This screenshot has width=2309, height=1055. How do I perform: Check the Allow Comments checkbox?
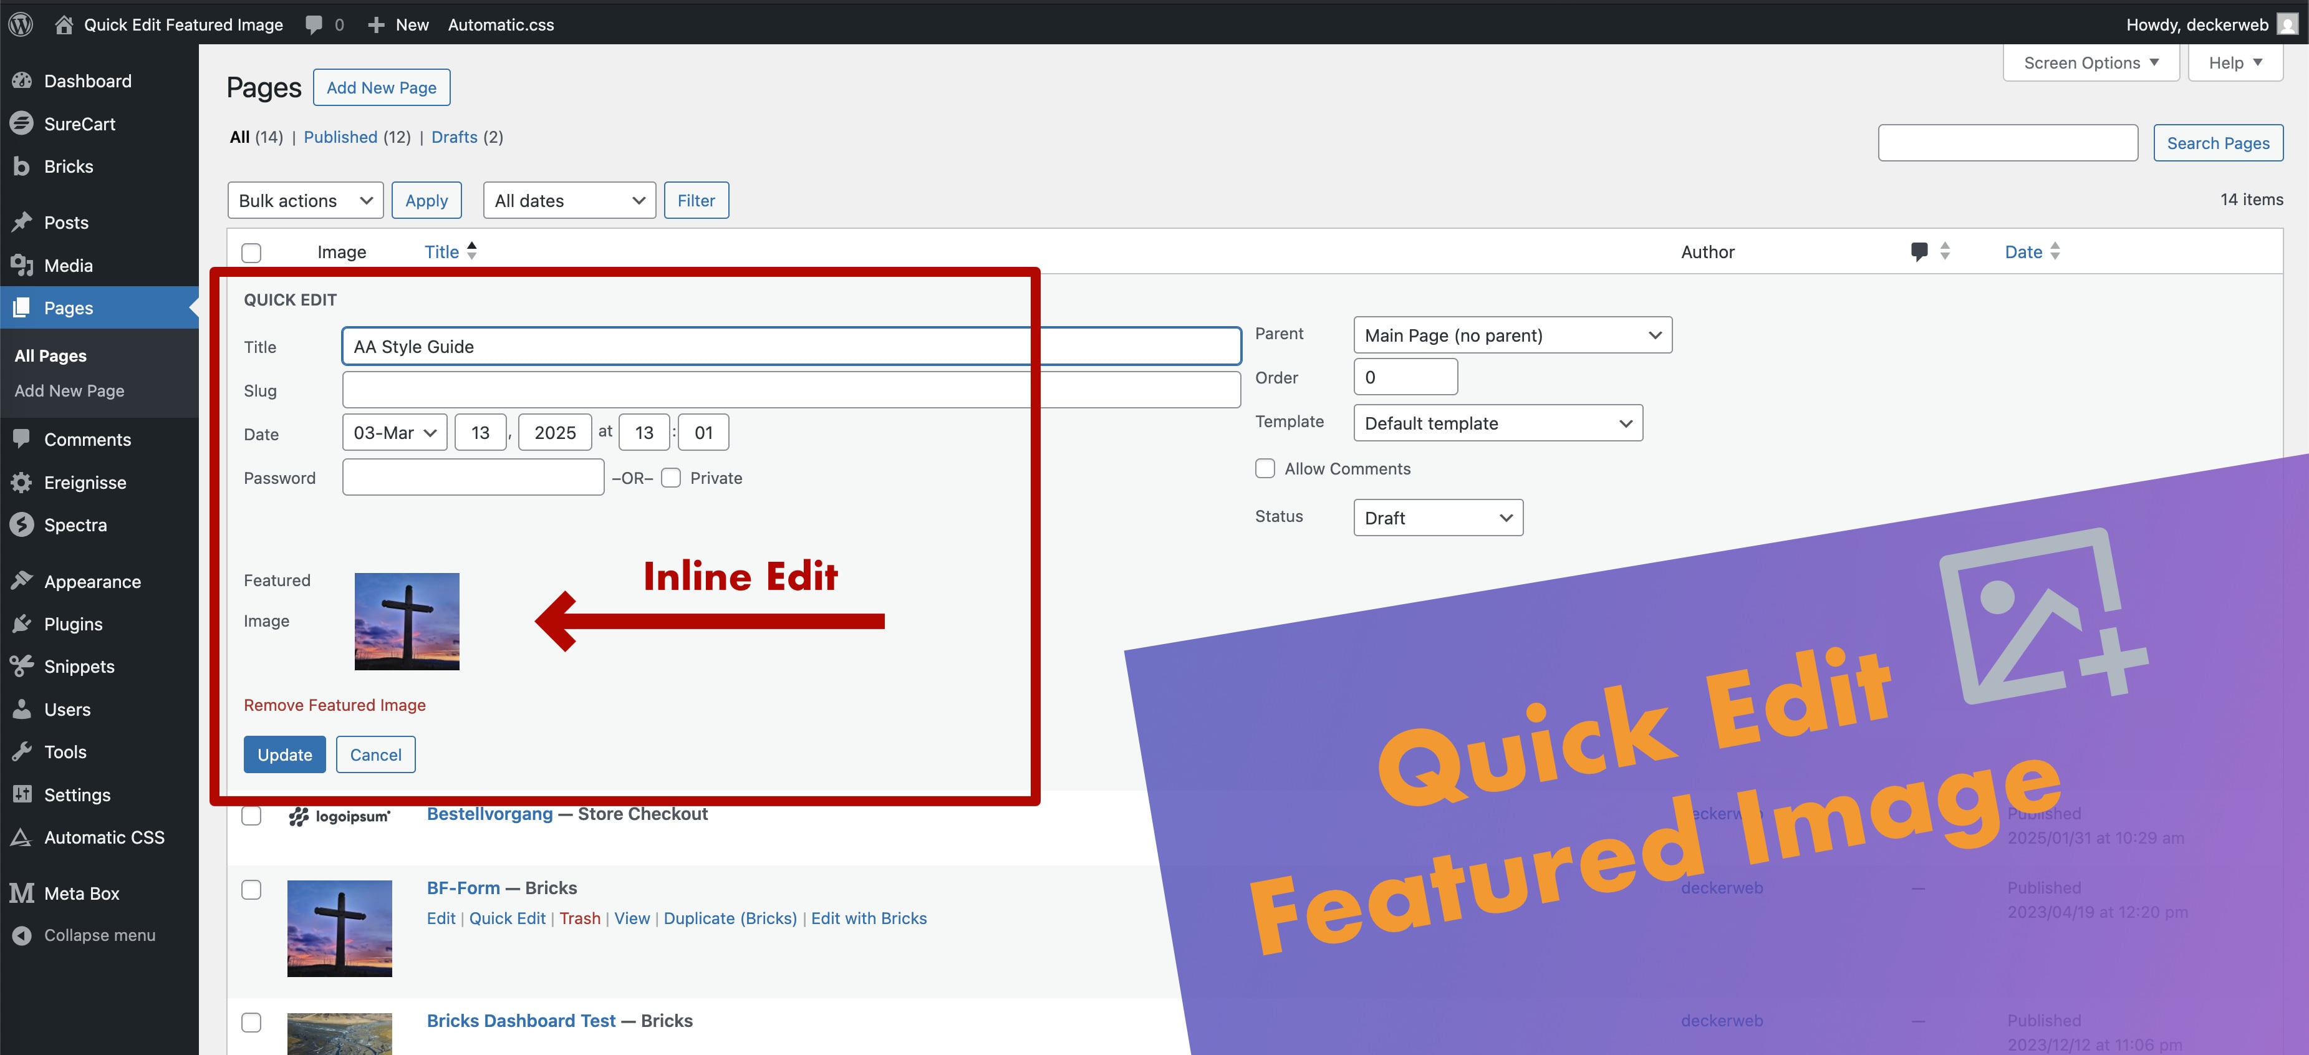1265,469
